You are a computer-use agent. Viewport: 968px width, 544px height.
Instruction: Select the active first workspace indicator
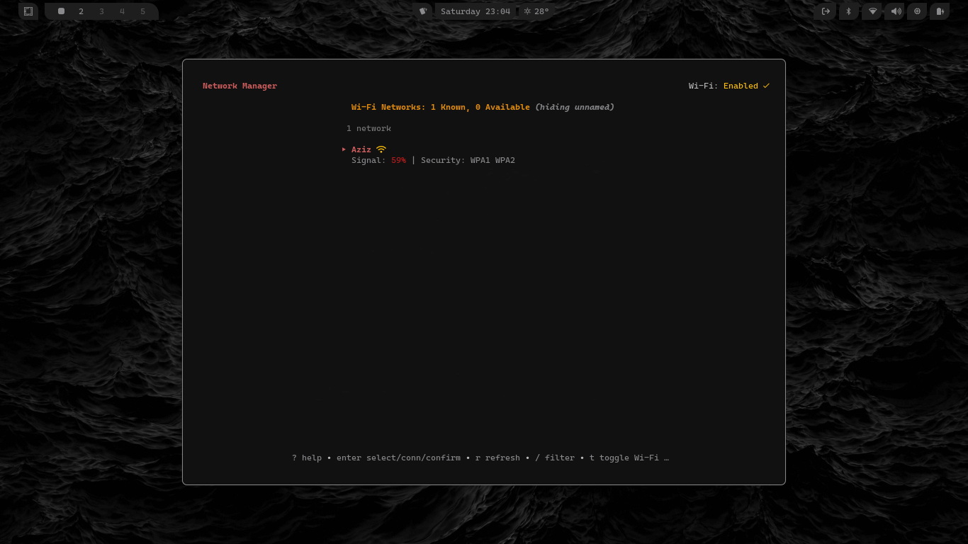pyautogui.click(x=61, y=11)
